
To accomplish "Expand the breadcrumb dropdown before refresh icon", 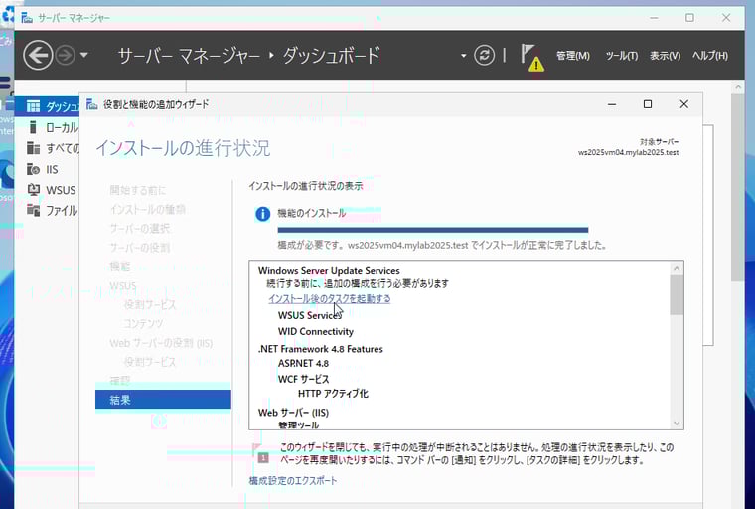I will pos(463,56).
